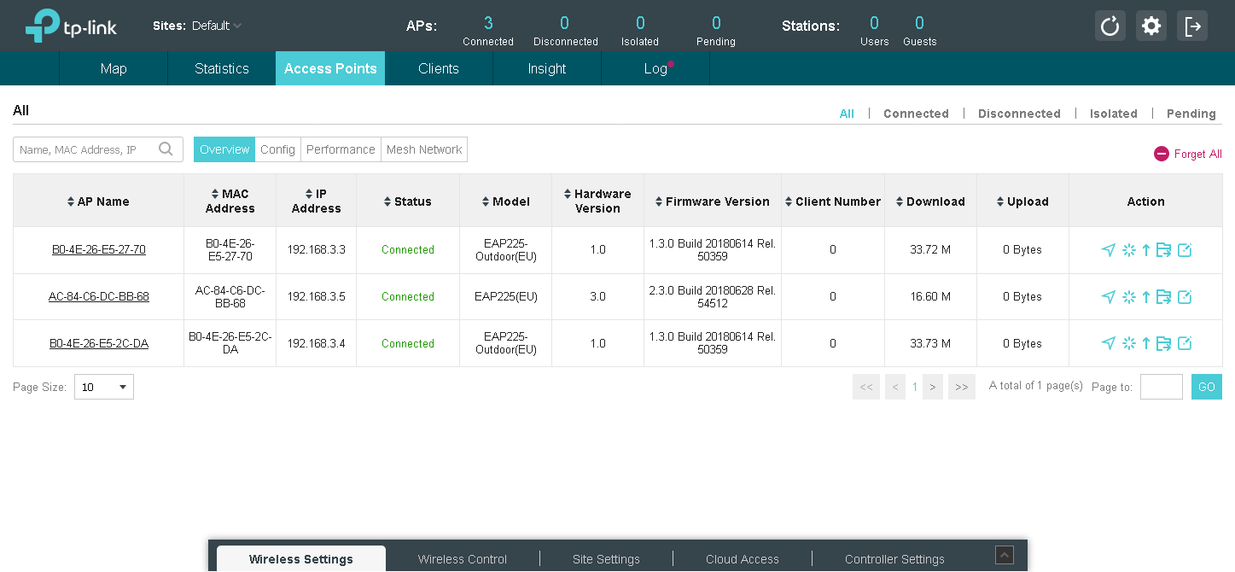Configure AP B0-4E-26-E5-27-70 via edit icon
The width and height of the screenshot is (1235, 572).
point(1185,250)
